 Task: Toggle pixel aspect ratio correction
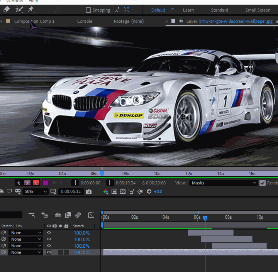131,191
